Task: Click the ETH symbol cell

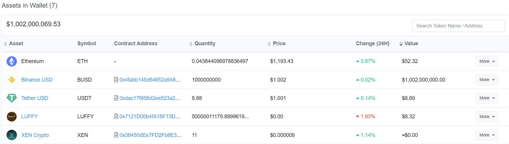Action: coord(83,61)
